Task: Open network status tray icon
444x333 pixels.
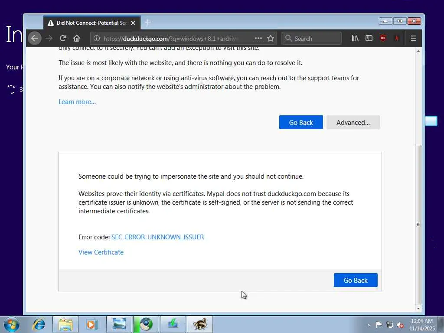Action: click(x=390, y=325)
